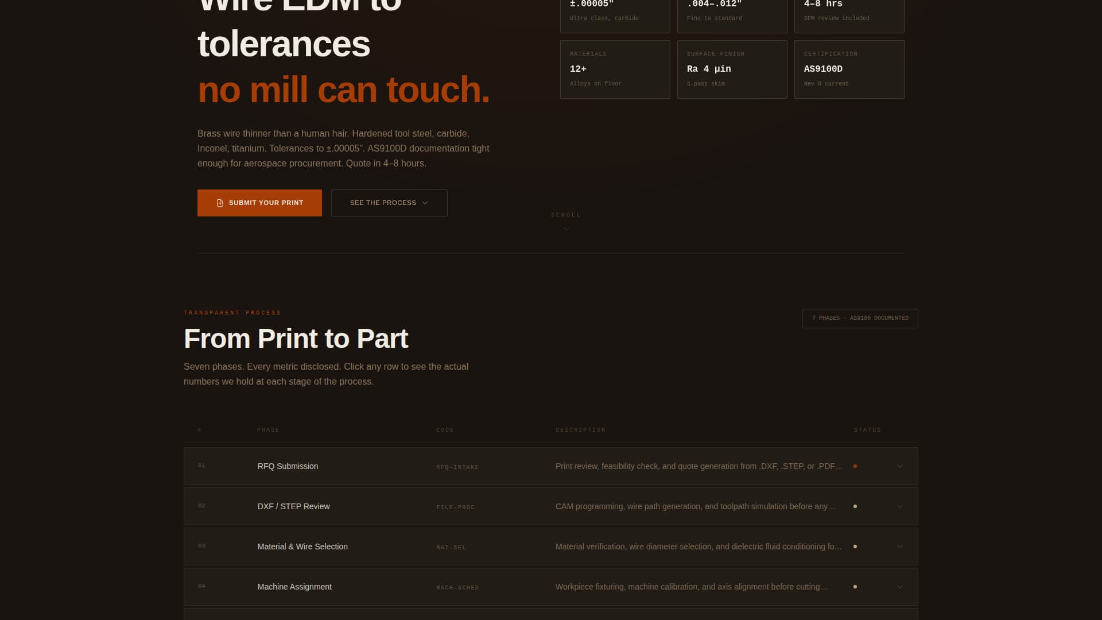
Task: Click the status dot on Material & Wire Selection
Action: [856, 547]
